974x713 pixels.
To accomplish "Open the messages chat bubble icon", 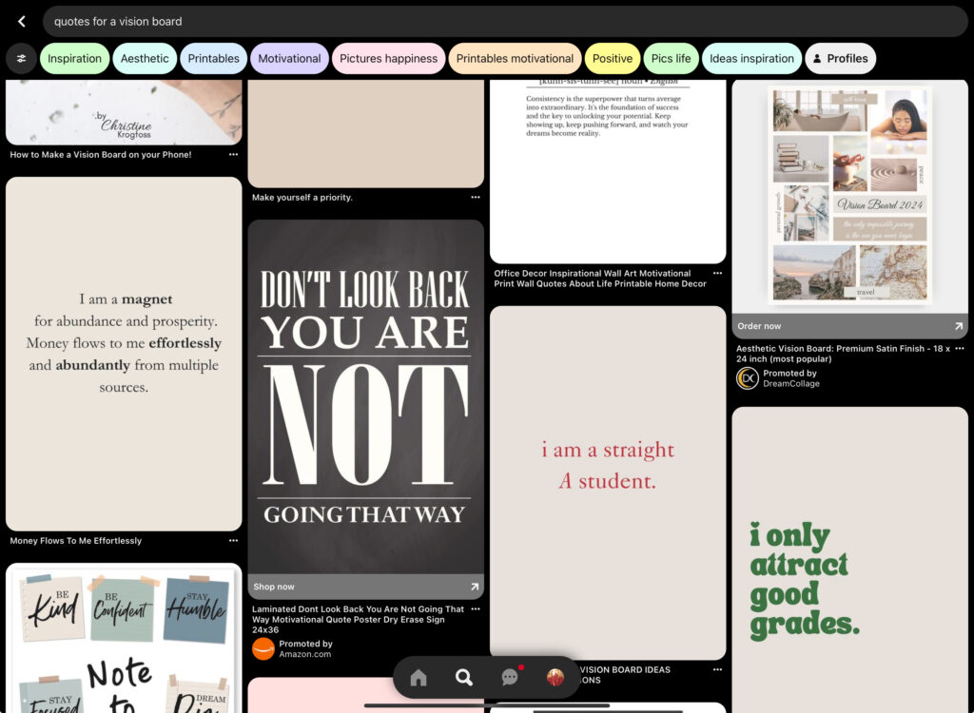I will [510, 678].
